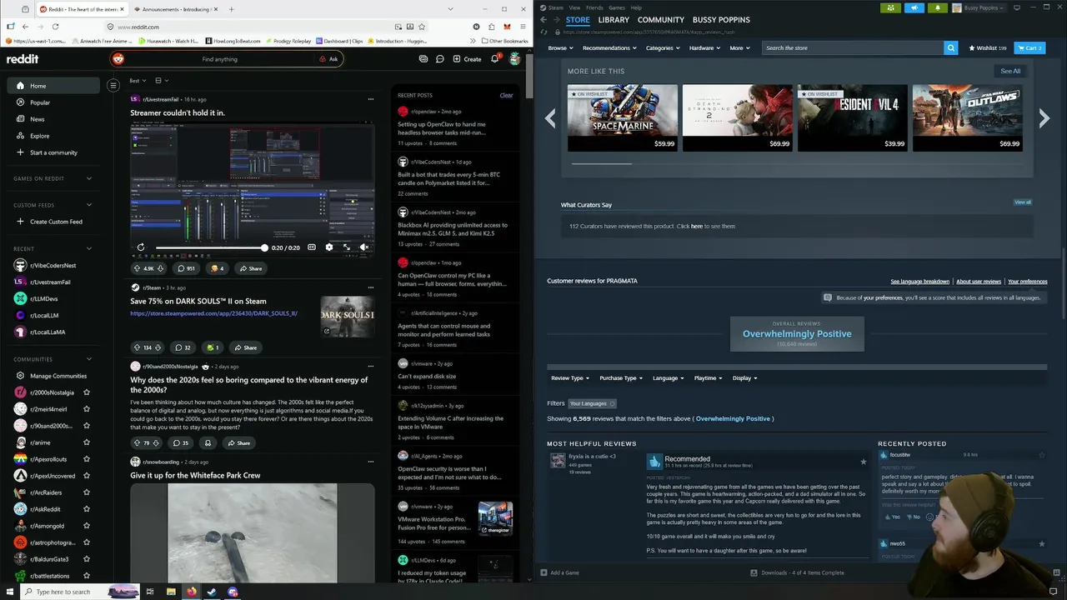Open Steam View menu
The height and width of the screenshot is (600, 1067).
pos(573,7)
